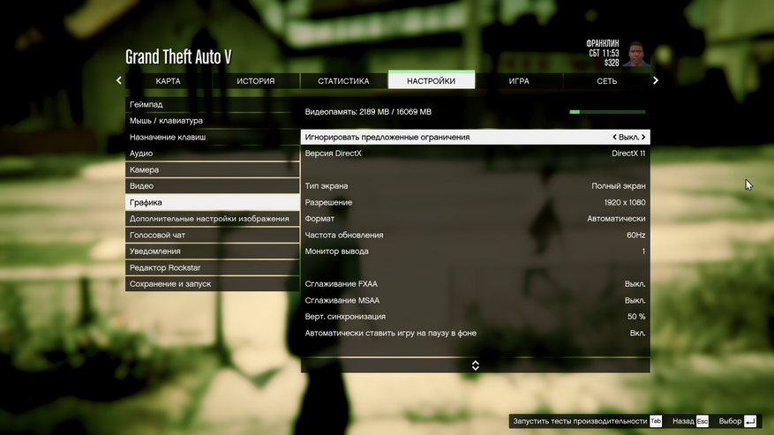Select Графика settings category

pos(213,202)
